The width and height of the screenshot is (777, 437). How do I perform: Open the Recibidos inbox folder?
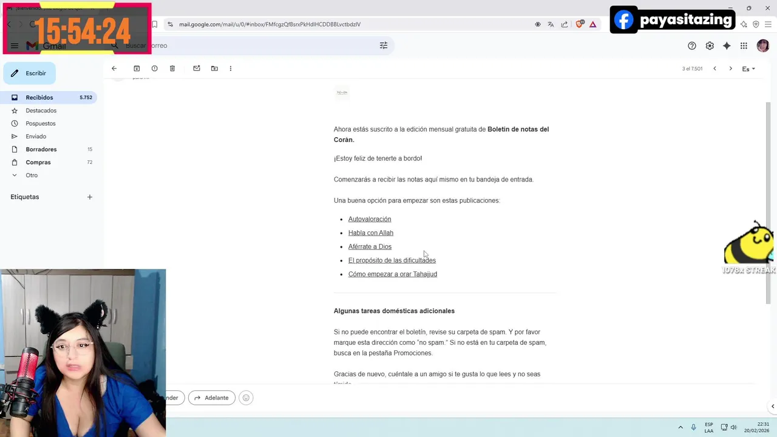coord(49,98)
